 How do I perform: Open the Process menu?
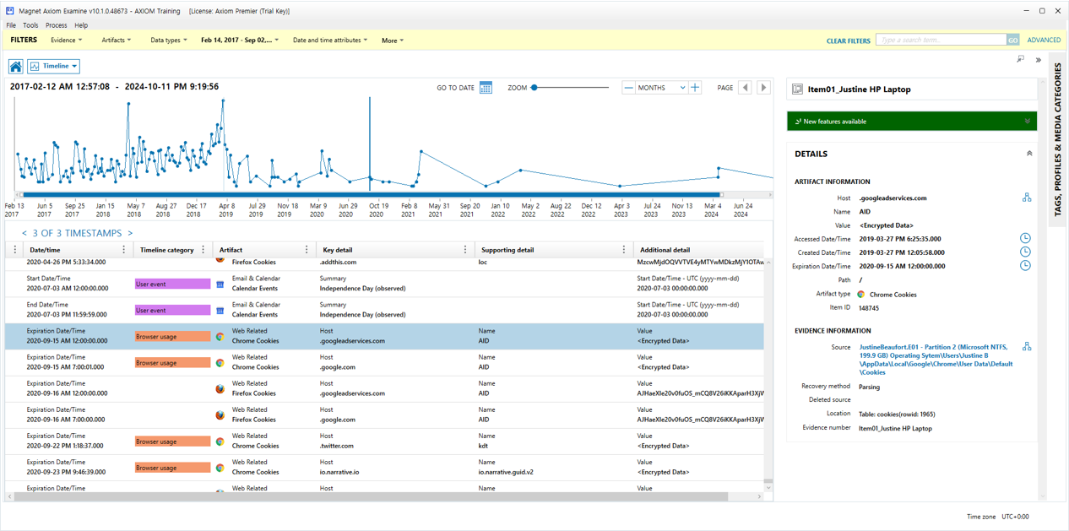[57, 25]
